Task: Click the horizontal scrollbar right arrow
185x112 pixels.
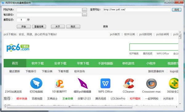Action: pos(177,107)
